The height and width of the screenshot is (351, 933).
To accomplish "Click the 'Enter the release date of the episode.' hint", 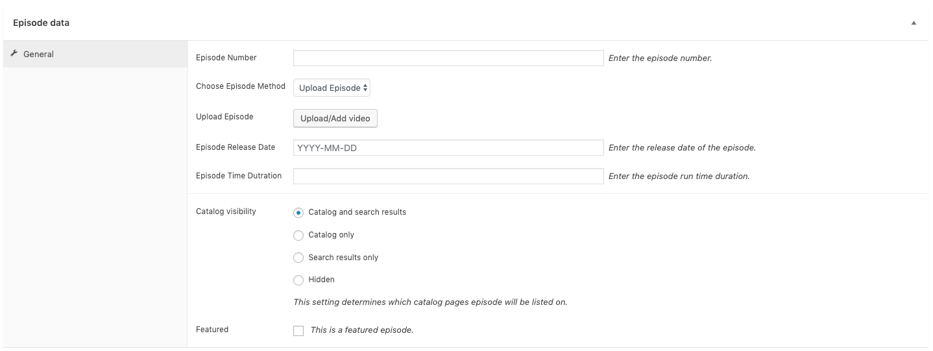I will 682,148.
